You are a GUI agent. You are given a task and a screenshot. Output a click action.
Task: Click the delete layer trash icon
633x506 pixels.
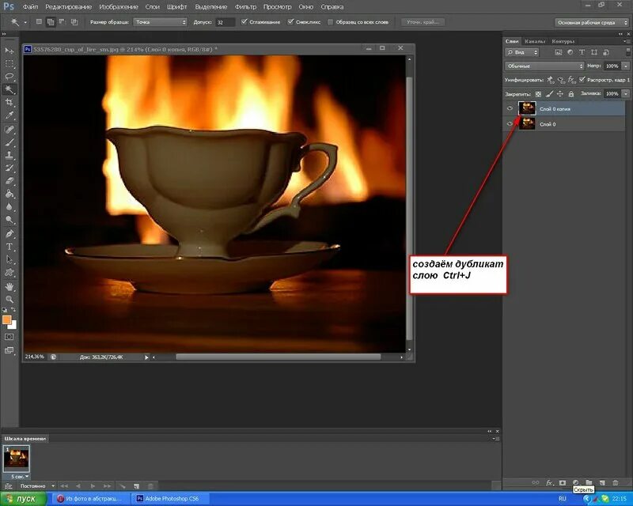pos(616,482)
